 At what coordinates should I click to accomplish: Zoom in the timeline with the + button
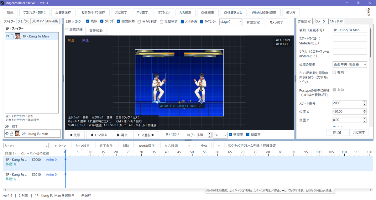click(219, 146)
